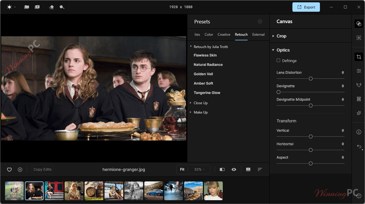This screenshot has width=365, height=204.
Task: Select the black and white portrait thumbnail
Action: coord(134,191)
